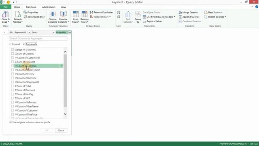Click Remove Duplicates
259x146 pixels.
102,13
